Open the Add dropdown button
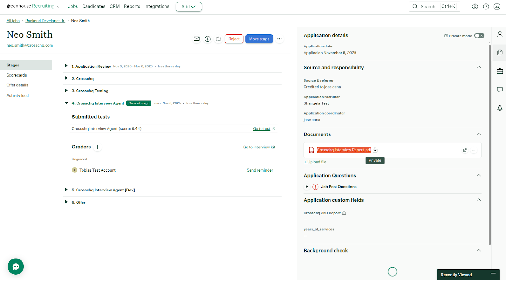Viewport: 506px width, 281px height. (189, 7)
